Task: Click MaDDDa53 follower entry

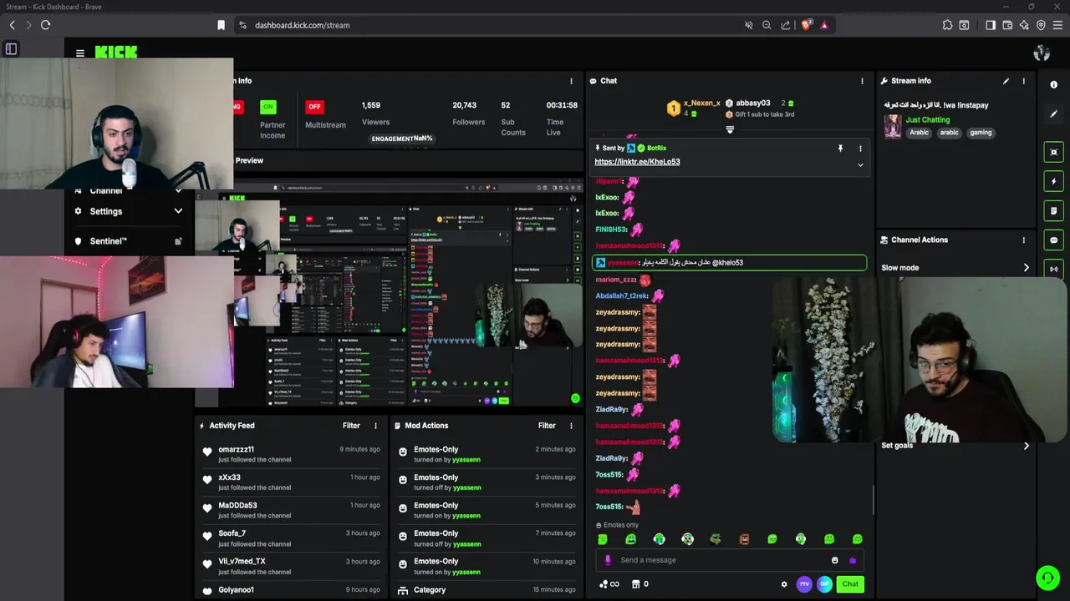Action: tap(237, 506)
